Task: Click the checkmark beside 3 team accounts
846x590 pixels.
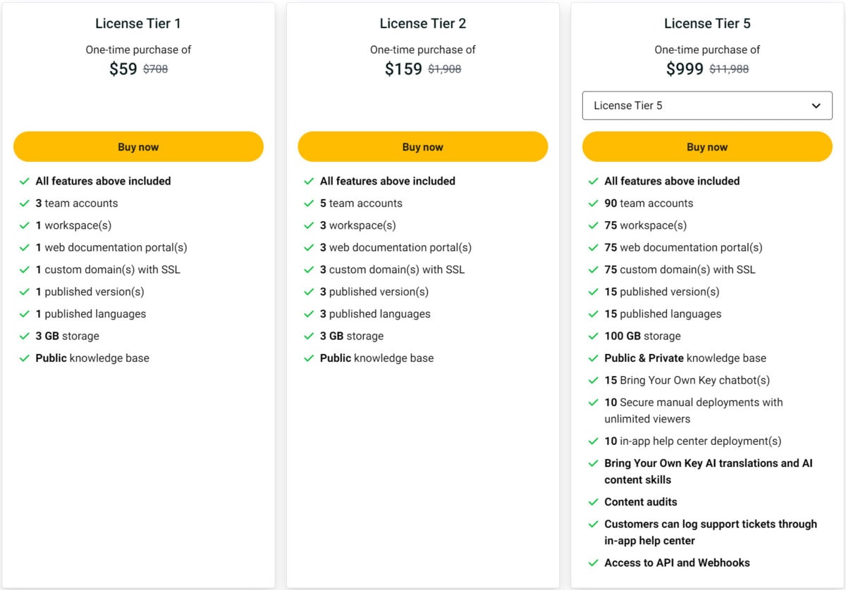Action: (x=24, y=203)
